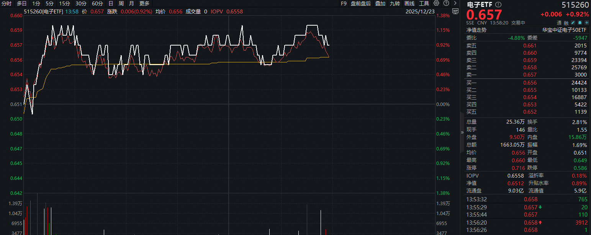Open the drawing tools via 画线 icon
This screenshot has width=591, height=235.
click(409, 3)
